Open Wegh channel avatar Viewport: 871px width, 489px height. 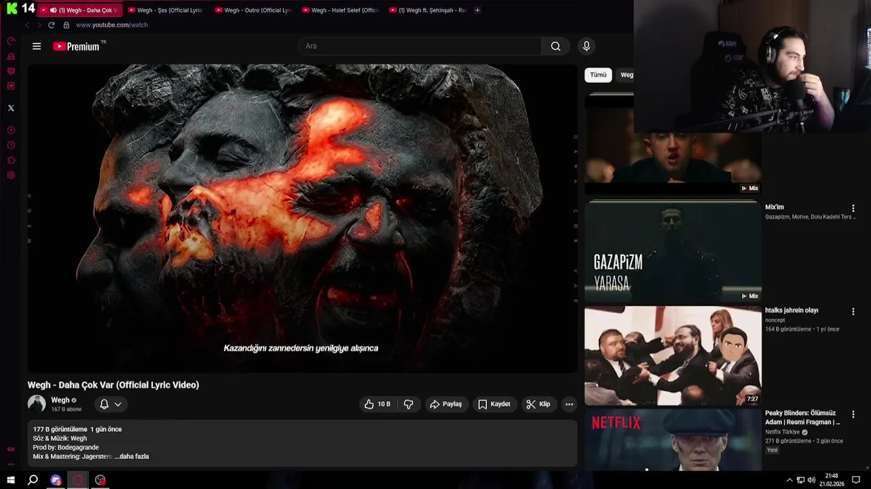coord(37,403)
